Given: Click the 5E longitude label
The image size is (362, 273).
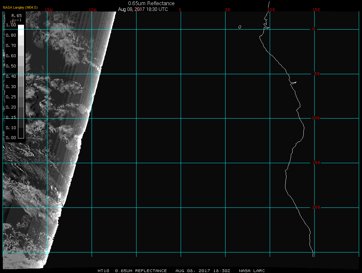Looking at the screenshot, I should click(228, 10).
